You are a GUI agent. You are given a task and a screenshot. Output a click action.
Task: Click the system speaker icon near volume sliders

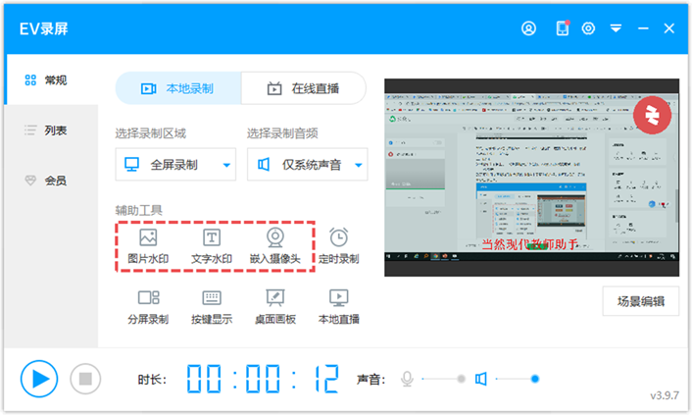point(481,379)
